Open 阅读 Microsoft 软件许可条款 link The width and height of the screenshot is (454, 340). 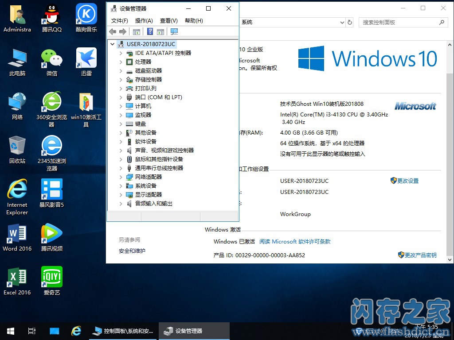(x=295, y=242)
